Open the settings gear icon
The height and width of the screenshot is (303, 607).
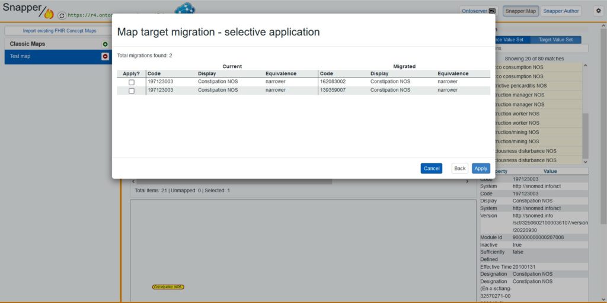[x=598, y=11]
